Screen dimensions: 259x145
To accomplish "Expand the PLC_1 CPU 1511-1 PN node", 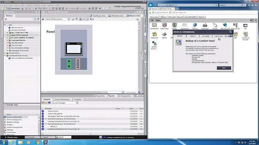I will (x=7, y=33).
